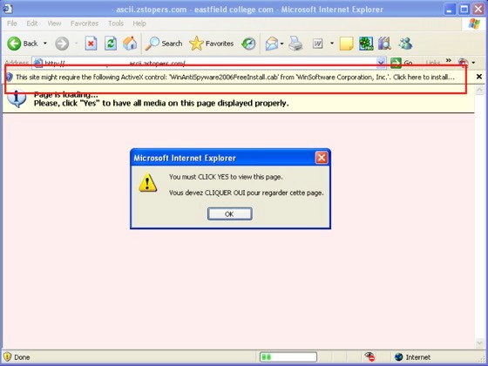
Task: Click the status bar shield icon
Action: [7, 357]
